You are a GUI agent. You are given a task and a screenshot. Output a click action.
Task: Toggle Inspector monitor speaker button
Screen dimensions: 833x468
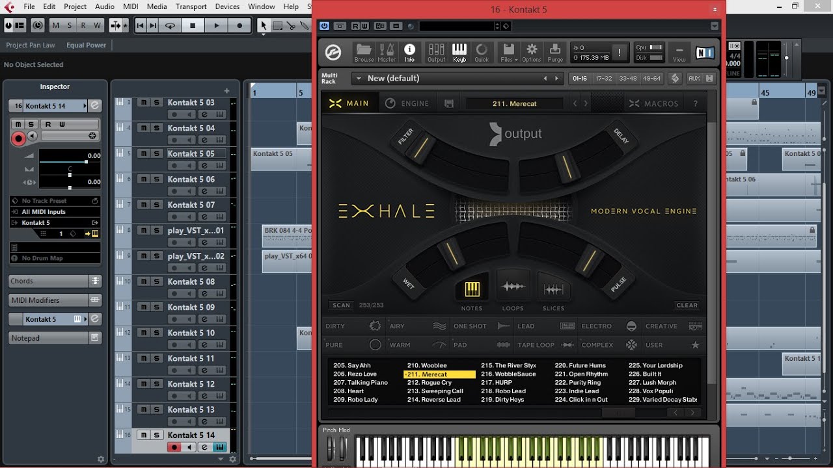coord(33,137)
